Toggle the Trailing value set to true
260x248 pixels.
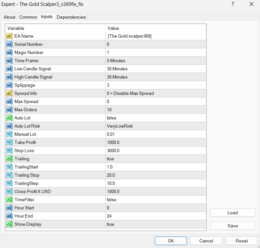pyautogui.click(x=110, y=159)
